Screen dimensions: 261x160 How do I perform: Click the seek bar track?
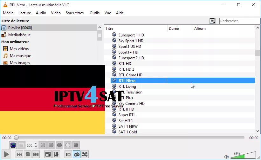pyautogui.click(x=130, y=138)
